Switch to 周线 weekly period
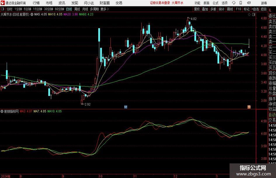 coord(77,9)
